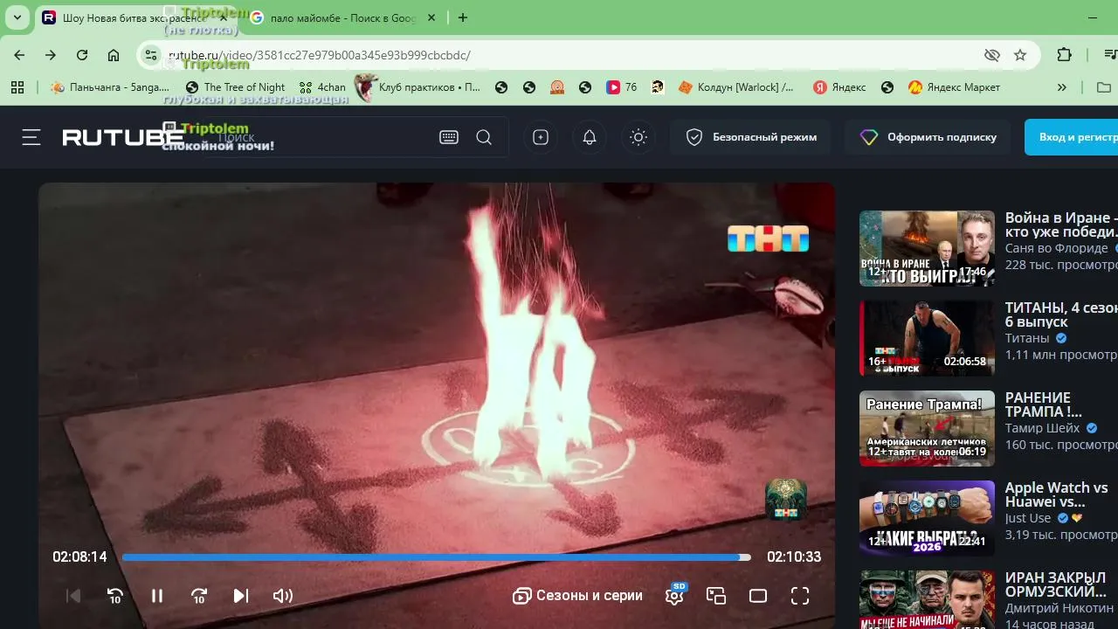Open Колдун [Warlock] bookmark
The image size is (1118, 629).
pyautogui.click(x=736, y=87)
